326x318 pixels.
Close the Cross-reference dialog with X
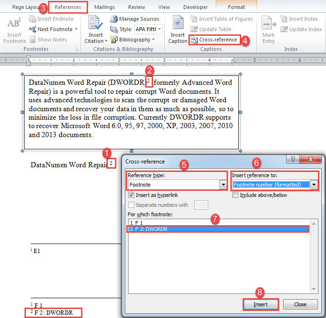pyautogui.click(x=310, y=159)
